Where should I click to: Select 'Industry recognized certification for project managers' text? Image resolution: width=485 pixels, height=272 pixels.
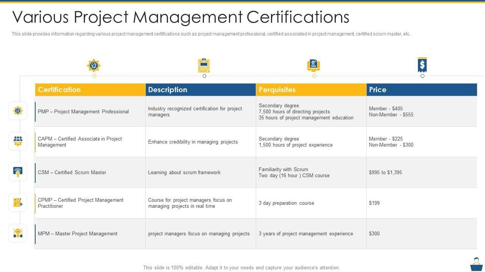click(195, 111)
